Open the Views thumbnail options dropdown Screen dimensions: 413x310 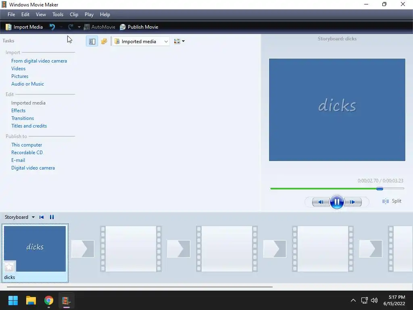[179, 42]
